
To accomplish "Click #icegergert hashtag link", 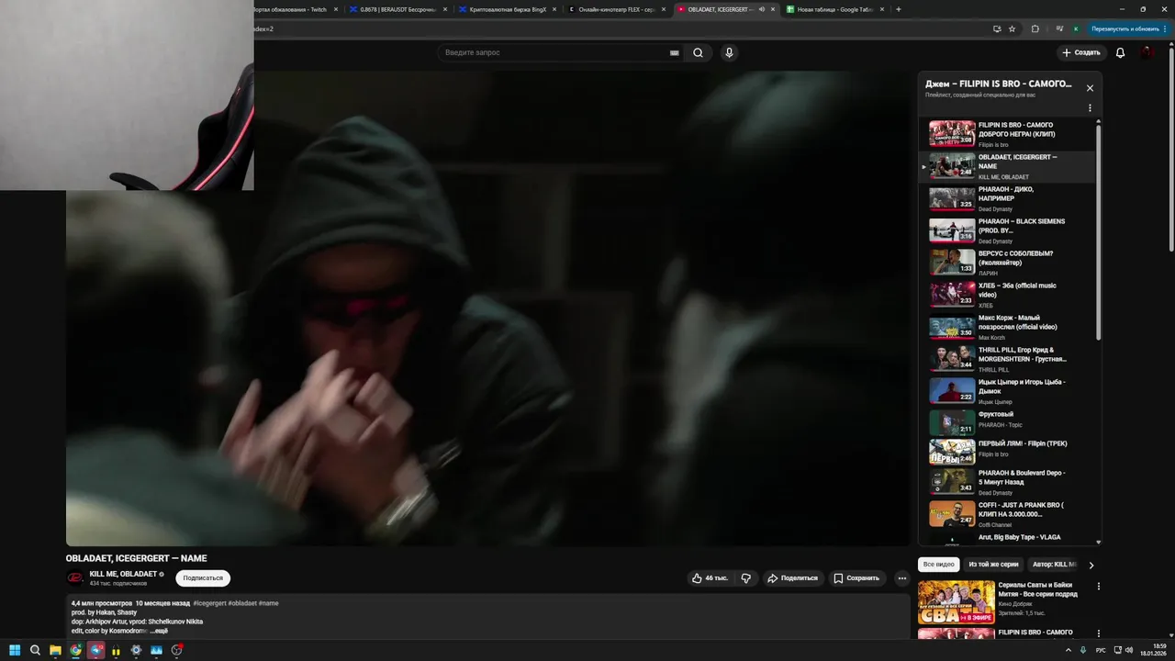I will (x=209, y=603).
